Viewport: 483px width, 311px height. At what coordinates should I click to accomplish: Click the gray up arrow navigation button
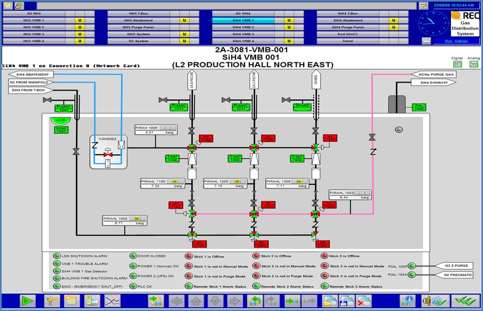click(x=196, y=301)
